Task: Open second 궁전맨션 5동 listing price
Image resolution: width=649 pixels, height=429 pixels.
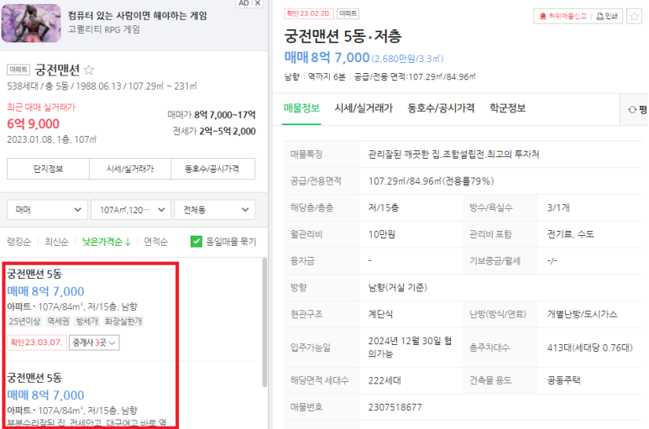Action: point(45,395)
